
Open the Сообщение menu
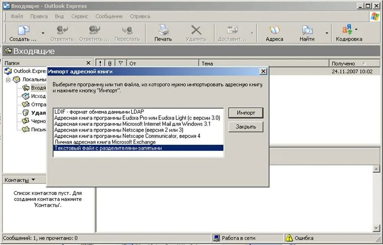109,16
